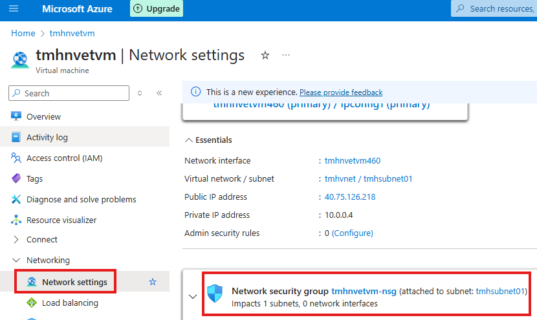Collapse the Essentials section
Image resolution: width=537 pixels, height=320 pixels.
tap(208, 140)
